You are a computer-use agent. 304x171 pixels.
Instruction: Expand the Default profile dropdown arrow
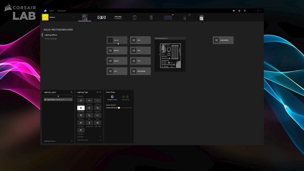pos(74,17)
